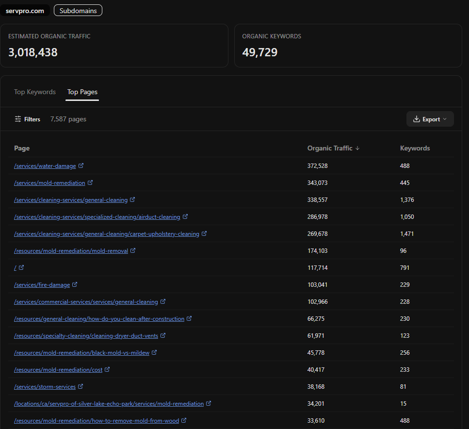The width and height of the screenshot is (469, 429).
Task: Open the airduct-cleaning page link
Action: (x=97, y=217)
